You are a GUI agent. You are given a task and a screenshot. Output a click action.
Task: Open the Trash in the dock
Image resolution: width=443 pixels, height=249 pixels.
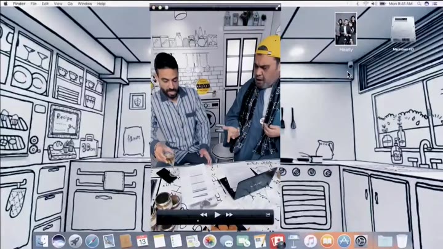(x=402, y=241)
